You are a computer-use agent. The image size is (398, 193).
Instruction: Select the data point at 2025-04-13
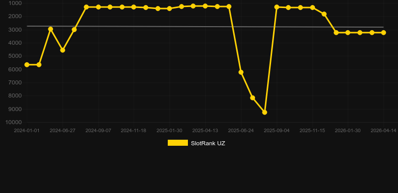[x=205, y=6]
